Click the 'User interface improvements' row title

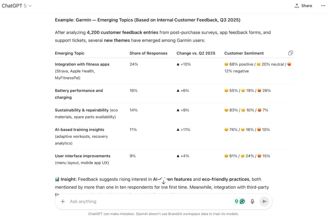click(83, 156)
